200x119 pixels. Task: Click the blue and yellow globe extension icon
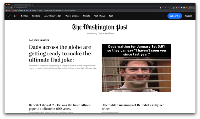[x=179, y=8]
